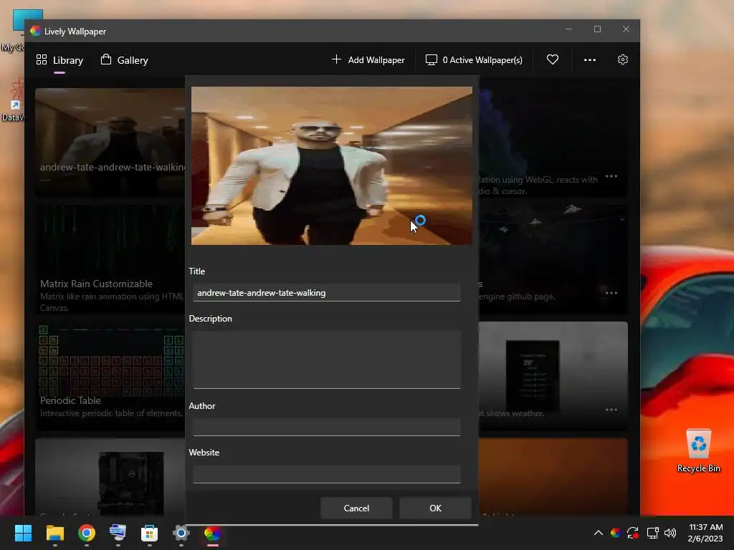The width and height of the screenshot is (734, 550).
Task: Open the 0 Active Wallpaper(s) panel
Action: (x=474, y=60)
